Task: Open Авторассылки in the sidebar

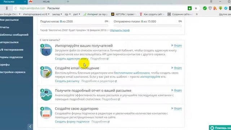Action: (x=9, y=42)
